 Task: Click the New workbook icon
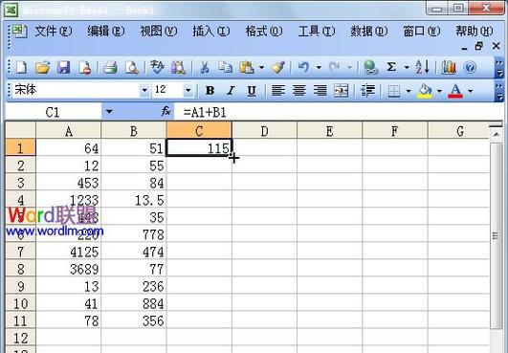point(21,67)
